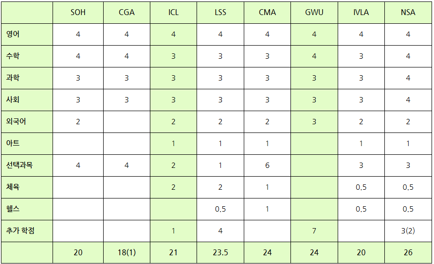Select the 26 total cell under NSA
The width and height of the screenshot is (434, 264).
[408, 253]
